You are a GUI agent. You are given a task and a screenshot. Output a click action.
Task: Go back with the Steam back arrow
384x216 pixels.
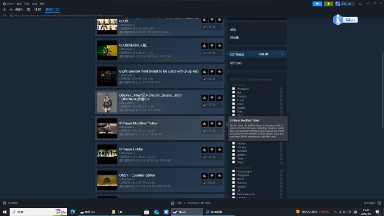5,9
